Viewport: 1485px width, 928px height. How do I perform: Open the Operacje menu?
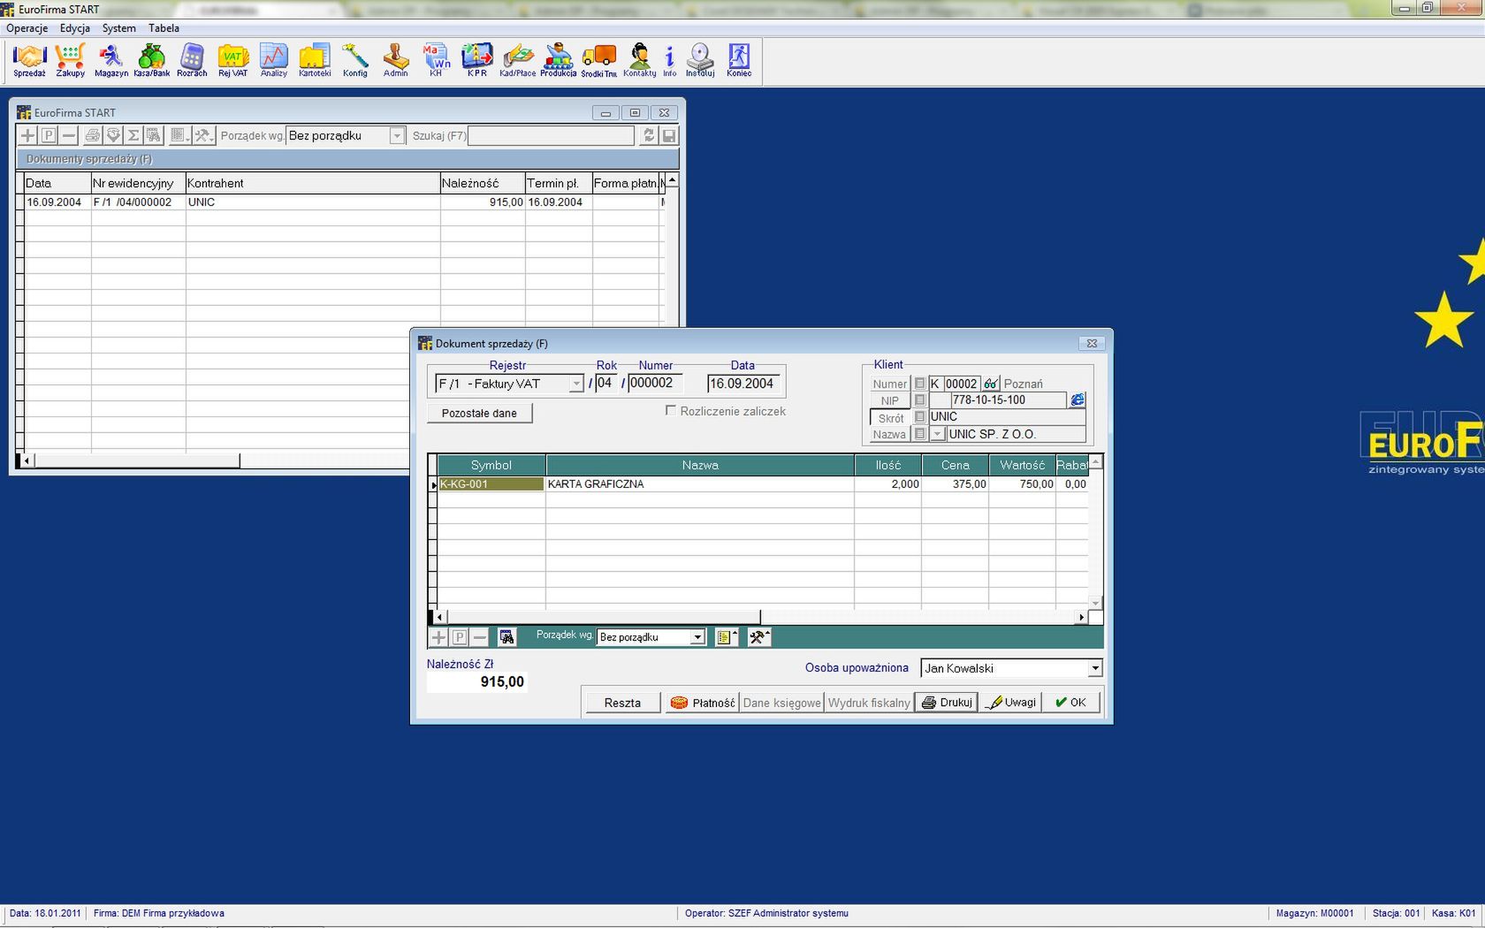27,28
